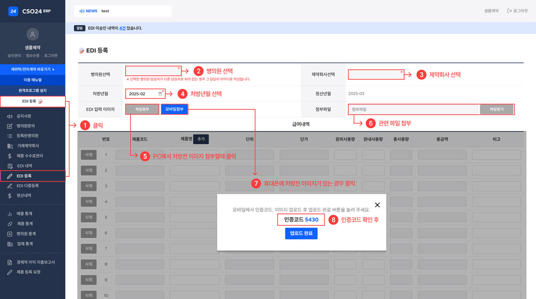Open 이용 매뉴얼 from the sidebar

[32, 80]
